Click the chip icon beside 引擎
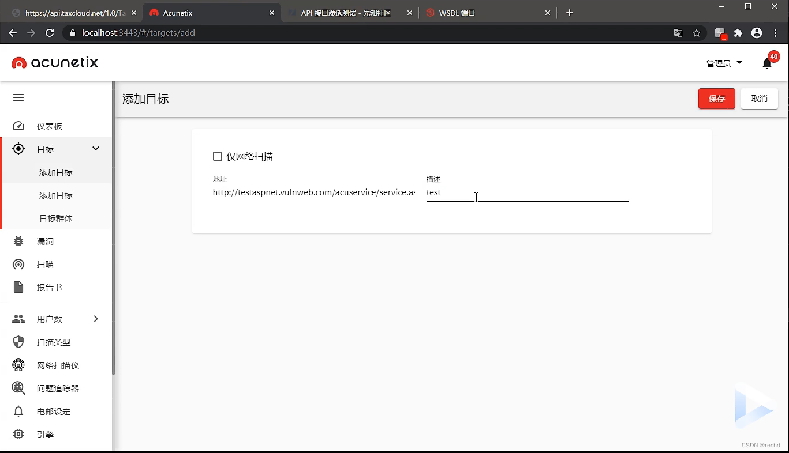 coord(18,434)
